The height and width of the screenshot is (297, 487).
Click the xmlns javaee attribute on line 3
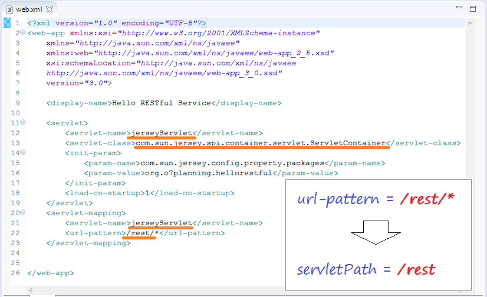[143, 43]
